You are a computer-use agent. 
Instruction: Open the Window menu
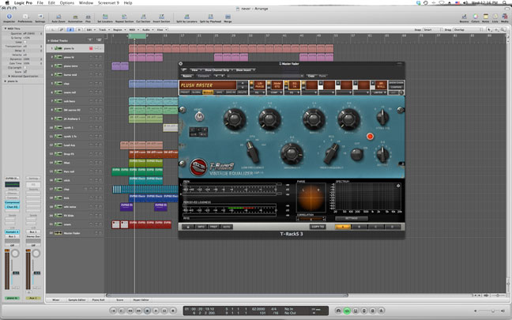[86, 2]
